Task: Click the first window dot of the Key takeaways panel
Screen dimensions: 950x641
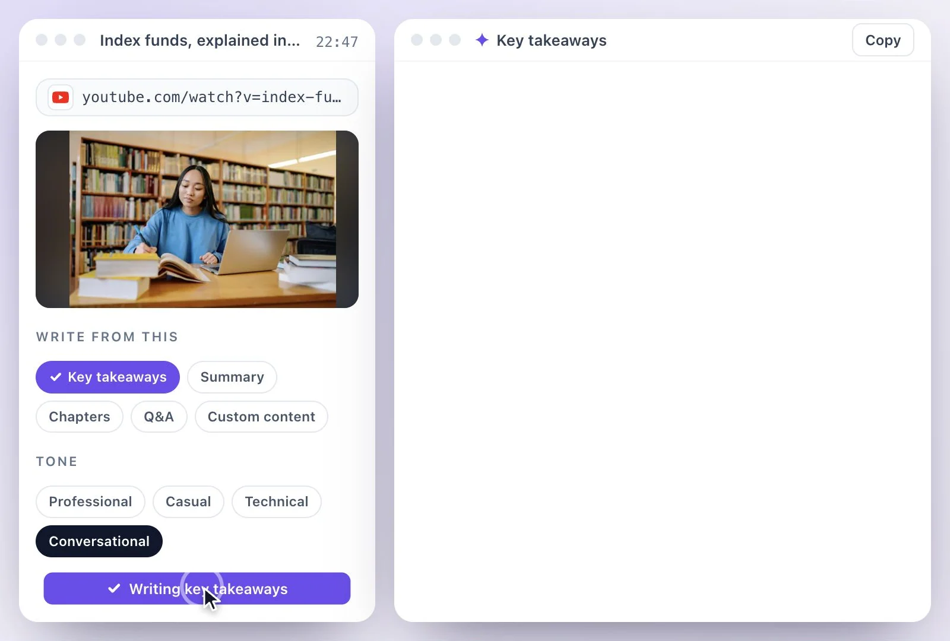Action: 417,40
